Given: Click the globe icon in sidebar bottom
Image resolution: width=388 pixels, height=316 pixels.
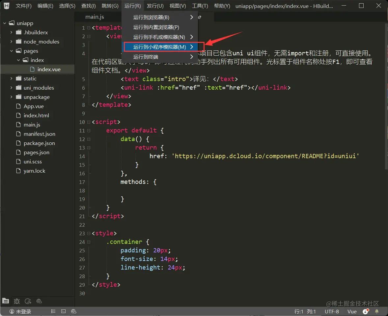Looking at the screenshot, I should [x=39, y=301].
